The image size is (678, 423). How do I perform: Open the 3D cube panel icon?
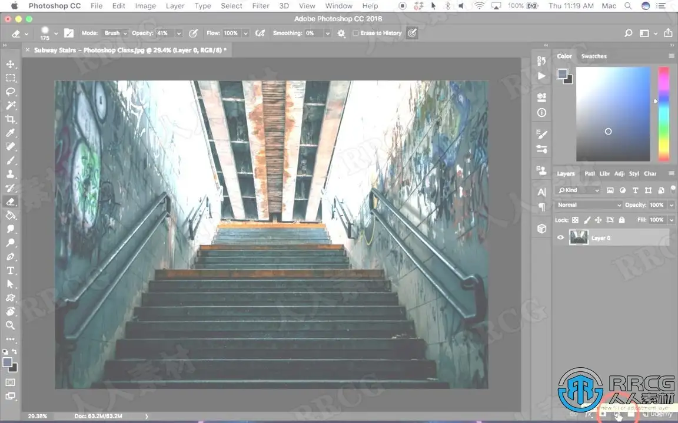coord(541,229)
